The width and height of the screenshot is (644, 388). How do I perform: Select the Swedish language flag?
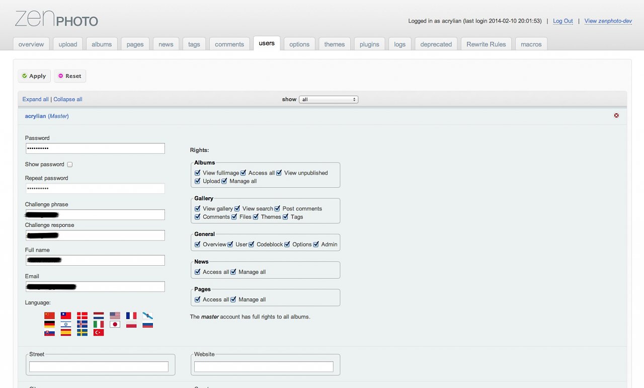click(x=82, y=332)
